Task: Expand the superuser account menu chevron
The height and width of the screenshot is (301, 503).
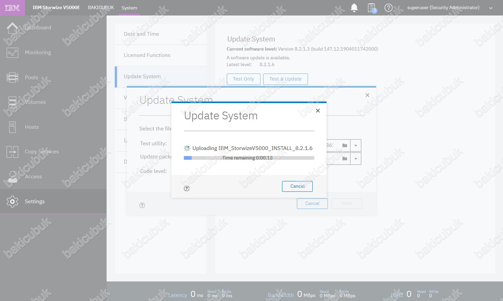Action: click(491, 8)
